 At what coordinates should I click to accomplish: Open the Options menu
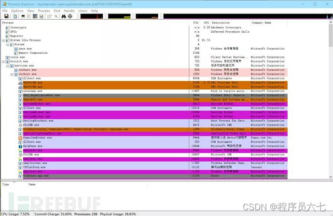17,11
